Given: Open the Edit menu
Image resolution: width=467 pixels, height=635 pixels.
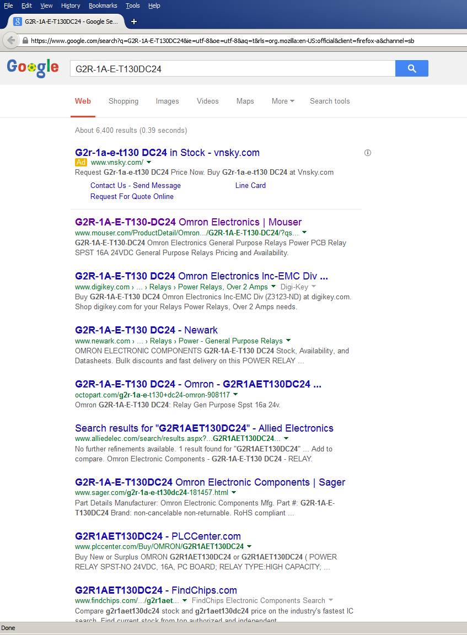Looking at the screenshot, I should [x=26, y=6].
